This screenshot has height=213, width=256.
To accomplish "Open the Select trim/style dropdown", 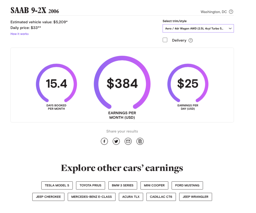I will pyautogui.click(x=198, y=28).
